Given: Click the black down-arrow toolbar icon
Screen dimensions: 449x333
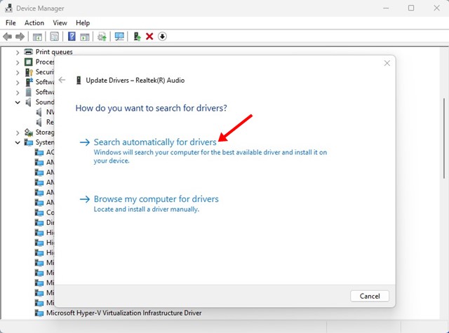Looking at the screenshot, I should tap(162, 36).
